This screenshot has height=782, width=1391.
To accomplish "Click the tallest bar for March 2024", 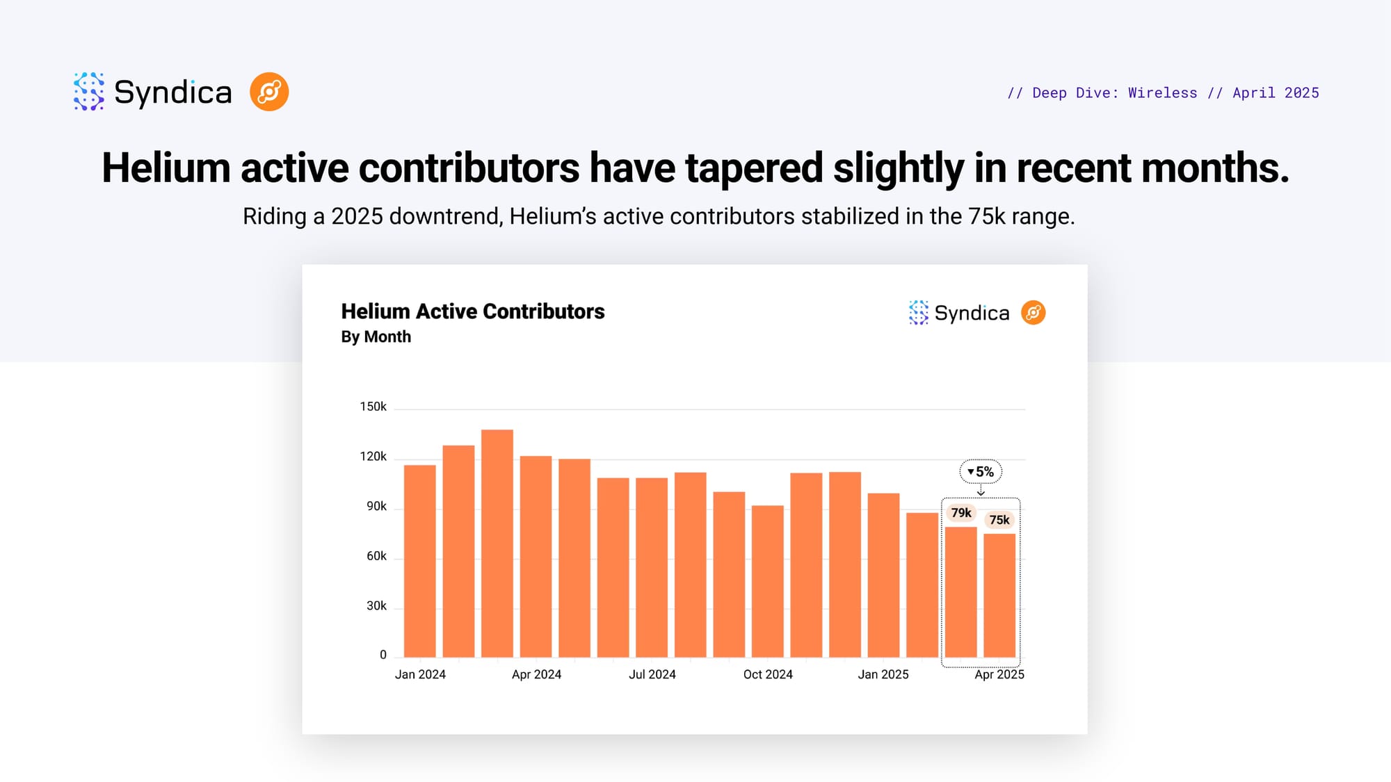I will [497, 542].
